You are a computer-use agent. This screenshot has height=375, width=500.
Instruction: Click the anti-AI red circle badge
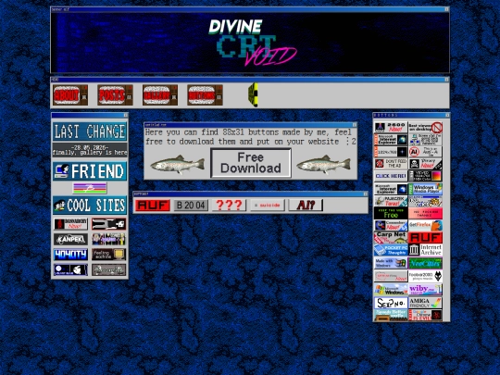coord(425,152)
